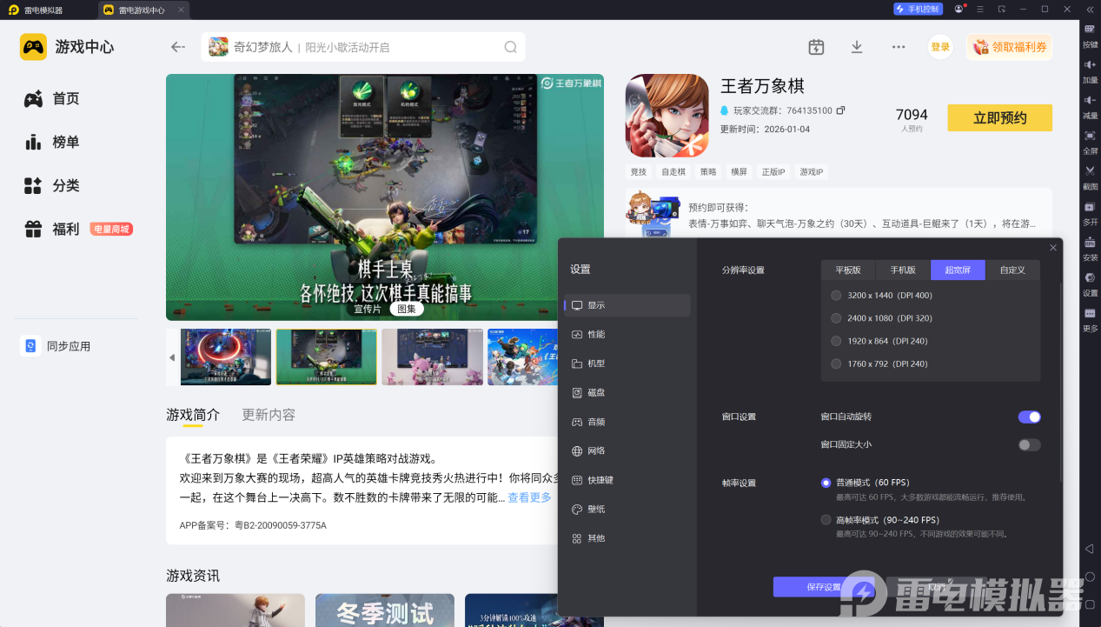Click the 加量 volume up icon
Viewport: 1101px width, 627px height.
(1090, 65)
